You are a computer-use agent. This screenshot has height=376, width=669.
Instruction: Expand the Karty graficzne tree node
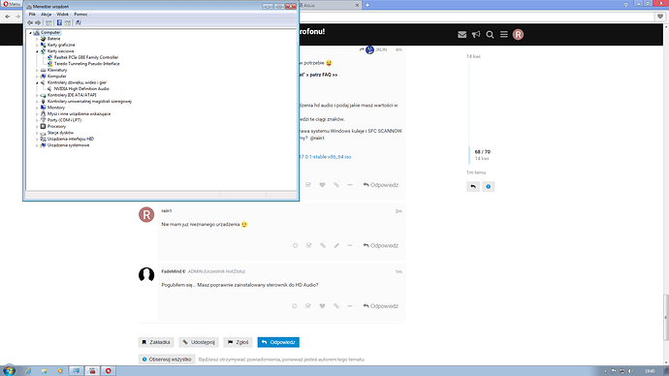[37, 45]
